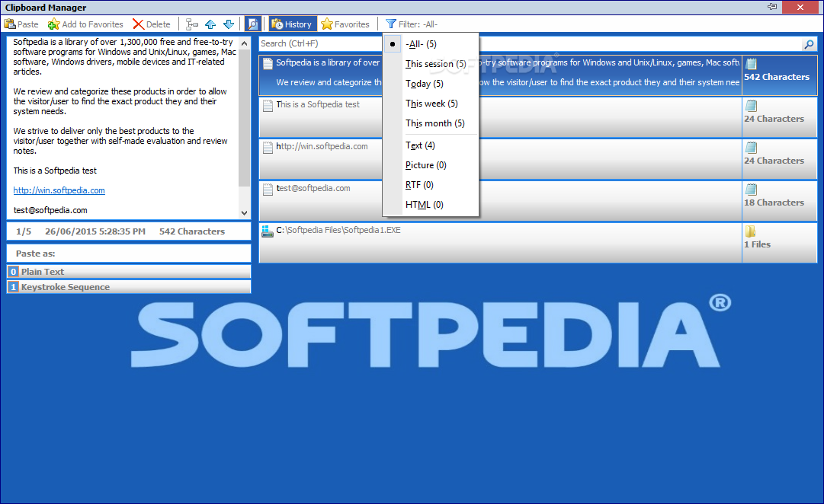The height and width of the screenshot is (504, 824).
Task: Choose This week (5) filter
Action: click(431, 104)
